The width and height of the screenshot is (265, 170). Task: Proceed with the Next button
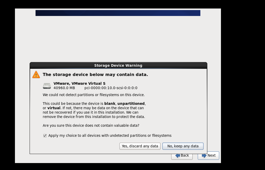[x=208, y=156]
